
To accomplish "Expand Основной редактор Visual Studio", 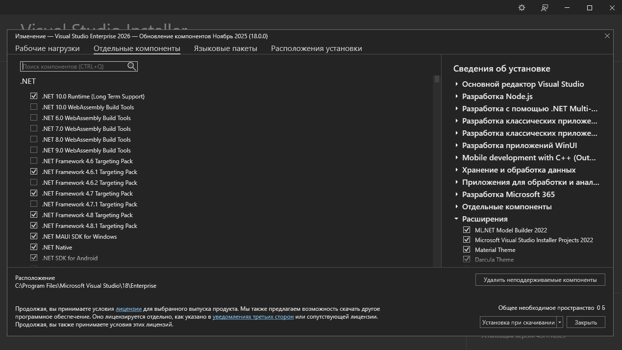I will [456, 84].
